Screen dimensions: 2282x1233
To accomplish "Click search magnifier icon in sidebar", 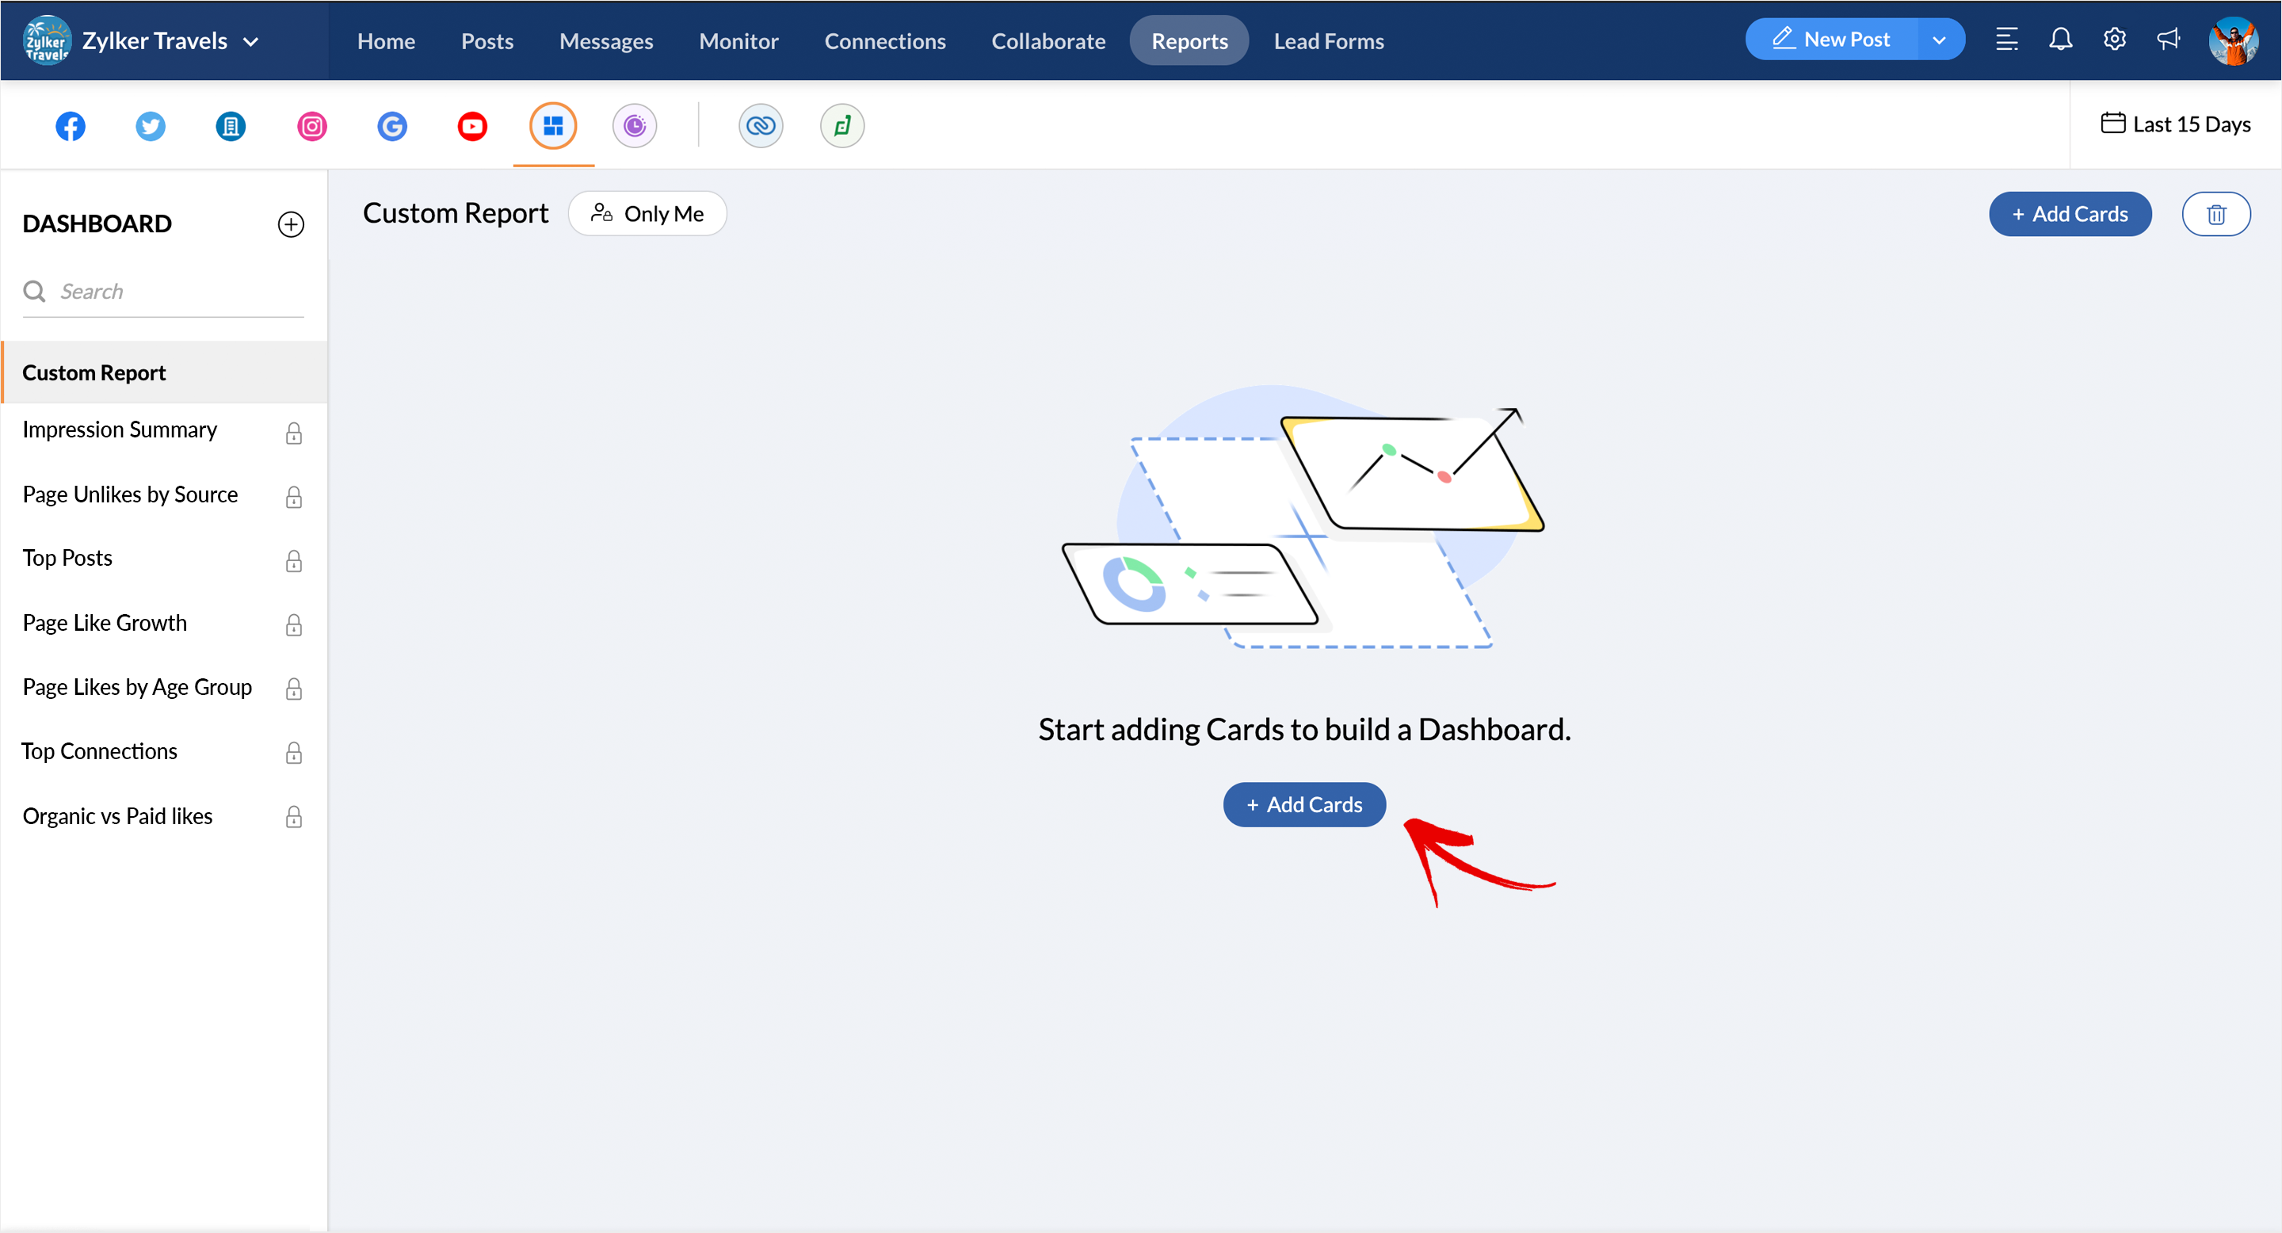I will tap(35, 292).
